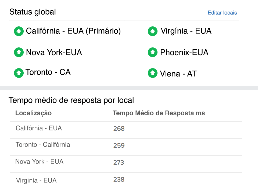258x194 pixels.
Task: Select the up-arrow icon next to Nova York-EUA
Action: 19,52
